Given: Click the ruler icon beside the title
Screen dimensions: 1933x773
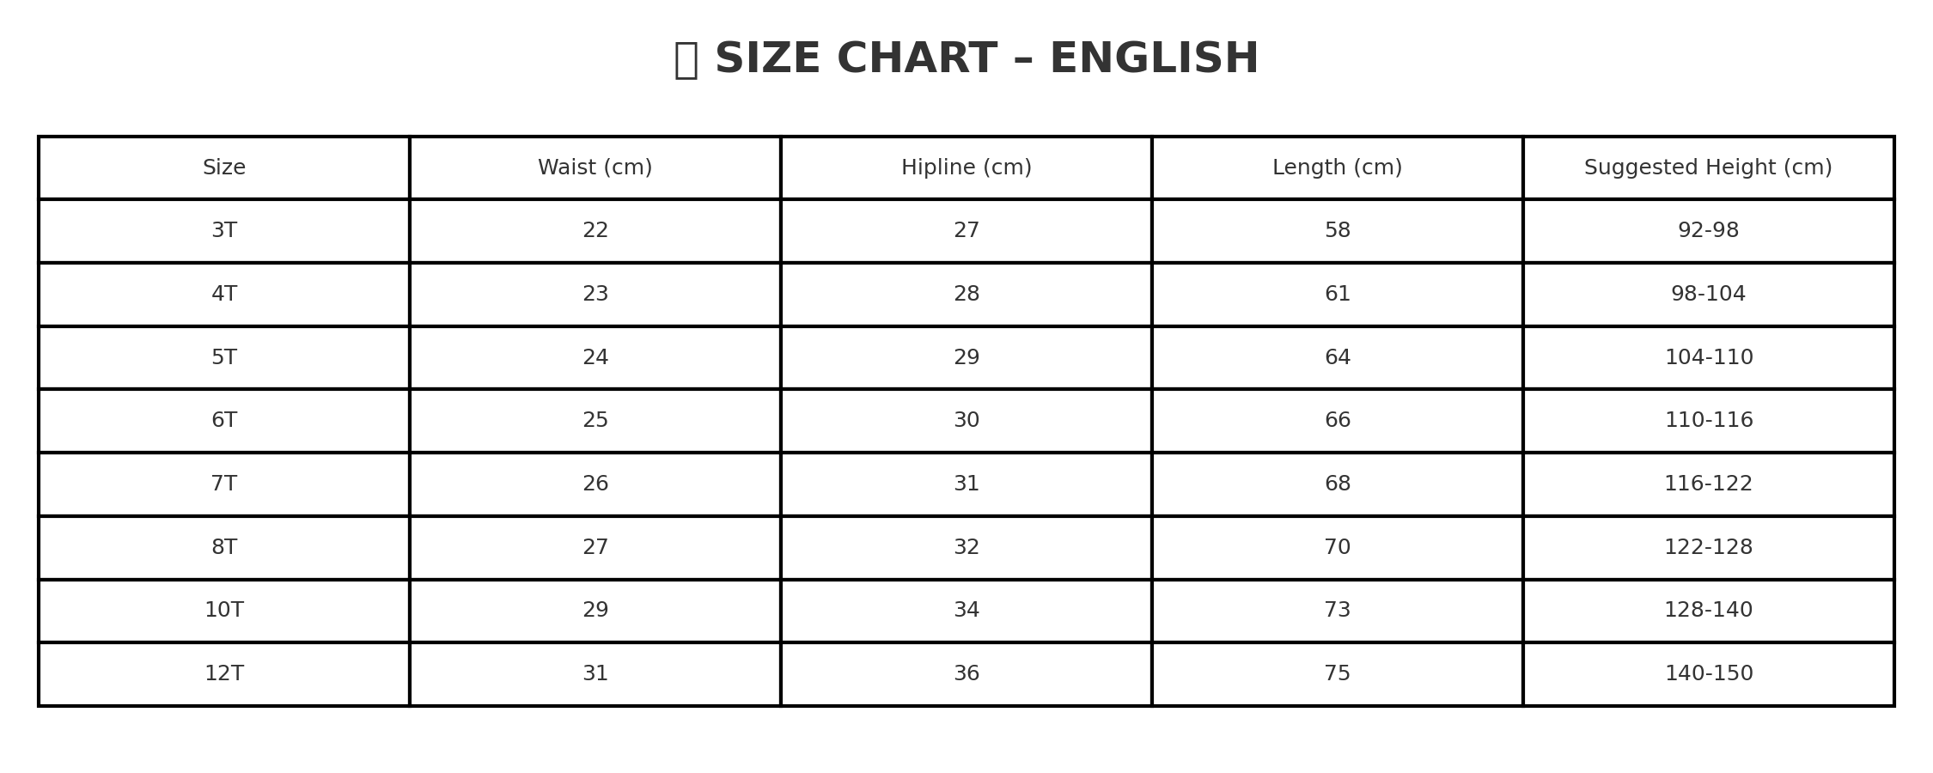Looking at the screenshot, I should pyautogui.click(x=686, y=60).
